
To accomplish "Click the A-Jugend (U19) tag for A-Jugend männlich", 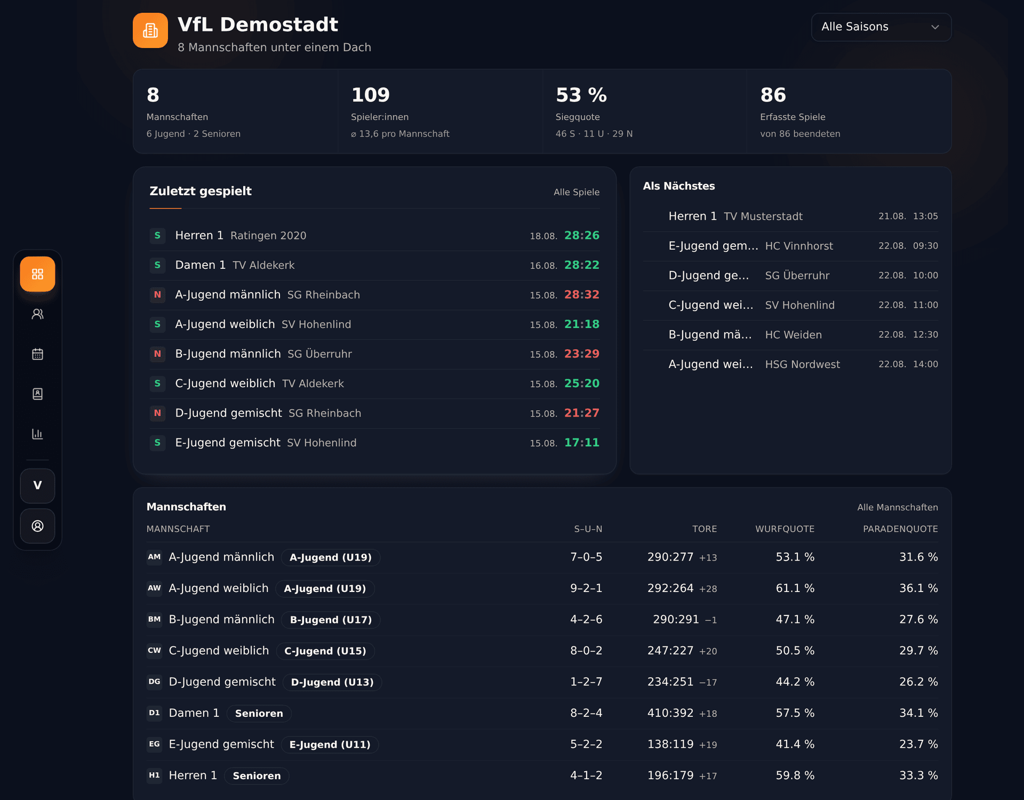I will pos(331,557).
